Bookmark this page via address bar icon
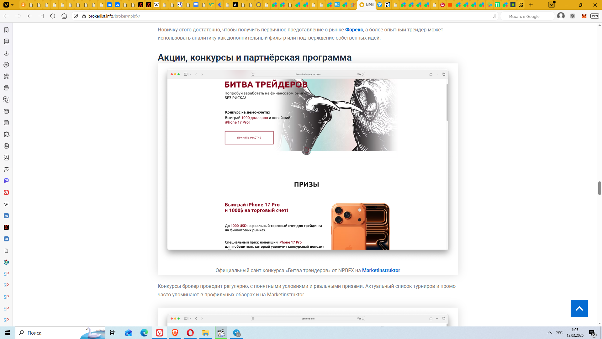 coord(494,16)
